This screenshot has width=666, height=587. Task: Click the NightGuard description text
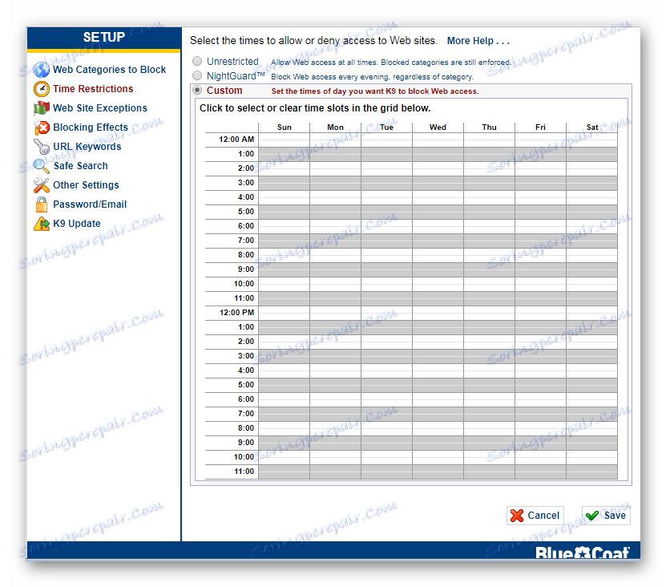(372, 77)
